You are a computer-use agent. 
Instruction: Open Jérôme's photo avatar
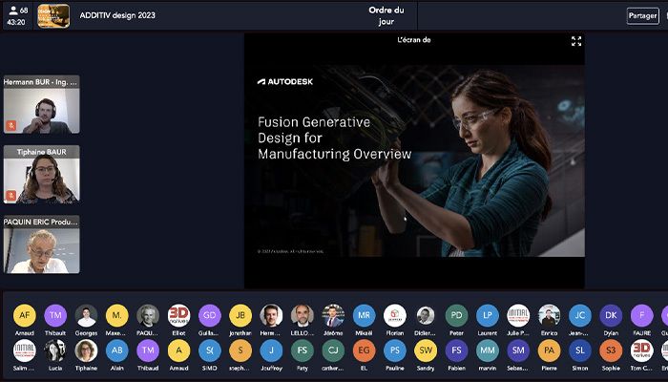(x=333, y=315)
